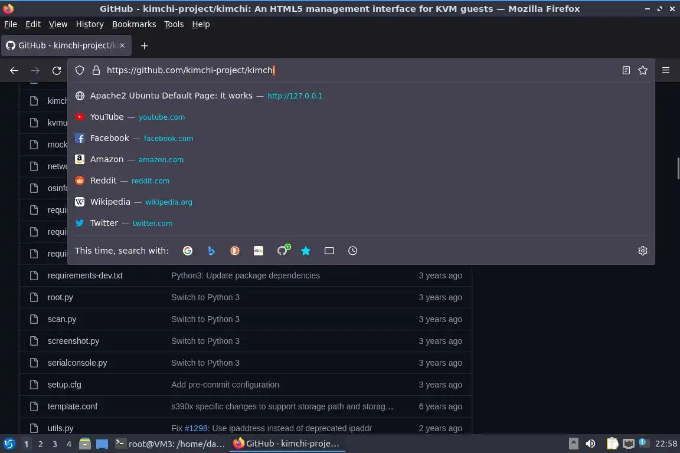
Task: Switch to GitHub Firefox taskbar entry
Action: click(287, 444)
